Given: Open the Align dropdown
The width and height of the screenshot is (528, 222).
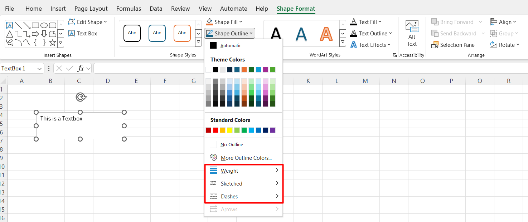Looking at the screenshot, I should [x=503, y=22].
